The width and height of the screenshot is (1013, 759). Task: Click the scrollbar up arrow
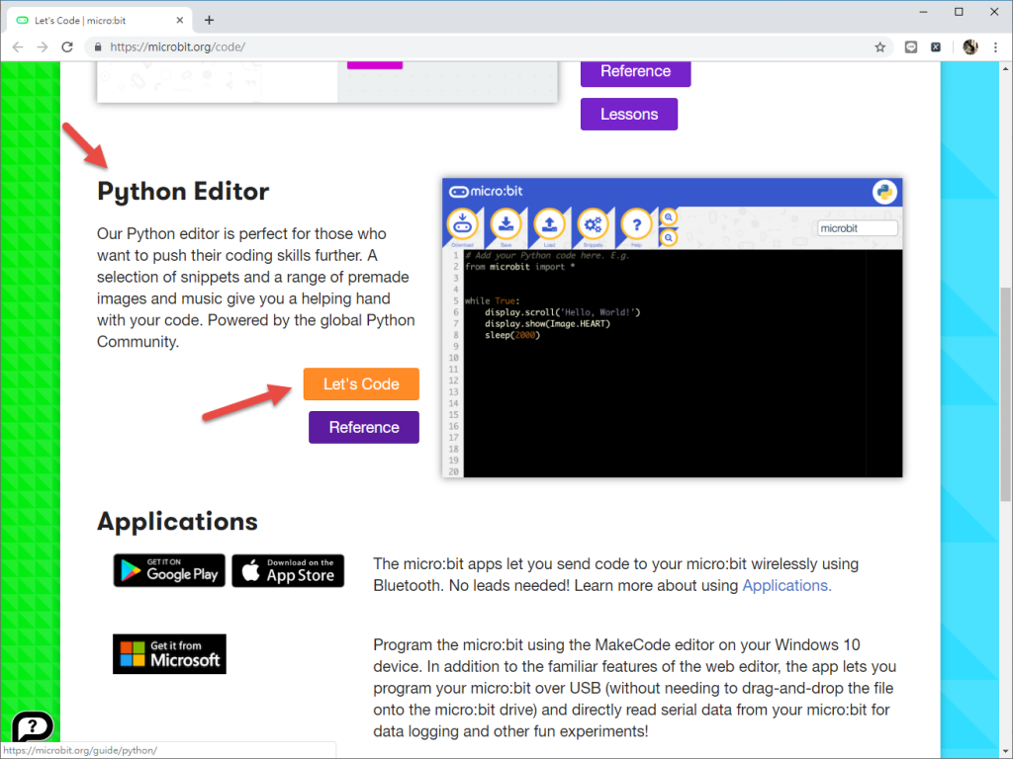[x=1006, y=68]
